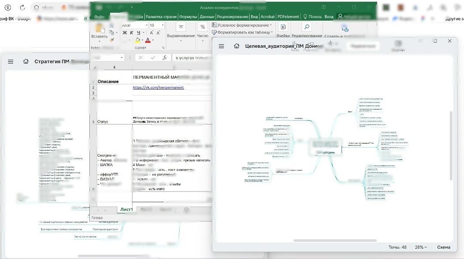Screen dimensions: 464x259
Task: Open the Число percent number group
Action: point(203,32)
